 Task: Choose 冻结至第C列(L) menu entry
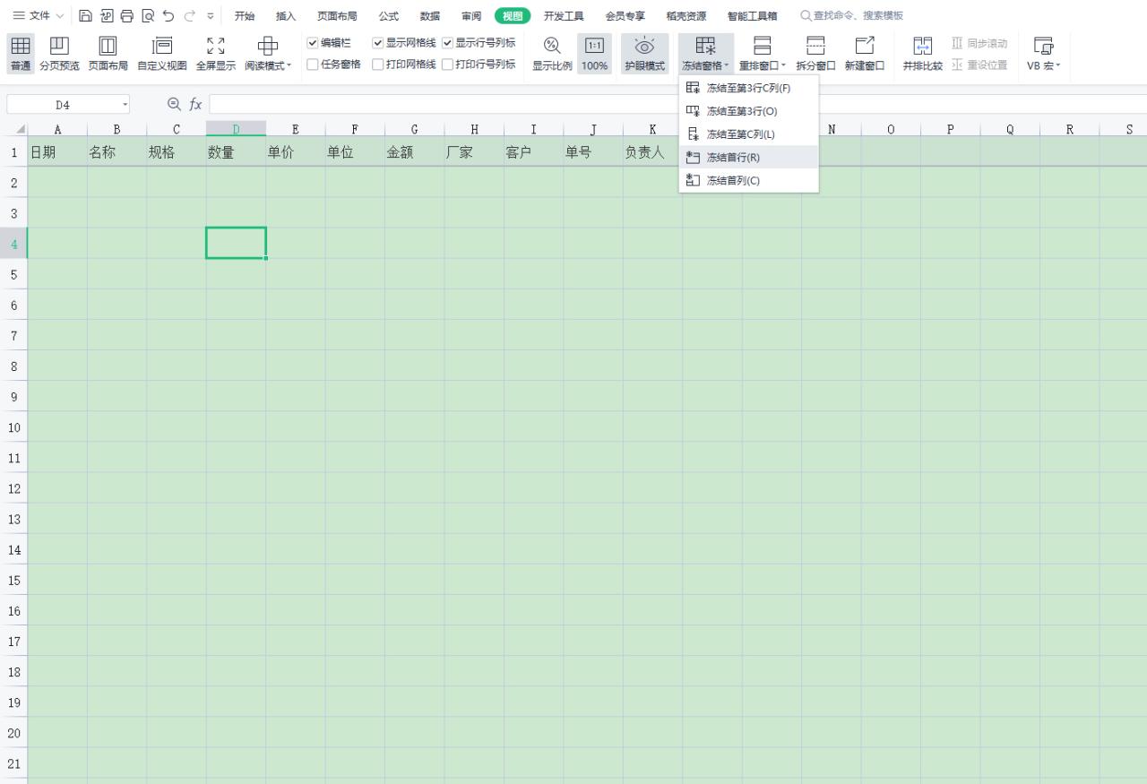coord(749,134)
